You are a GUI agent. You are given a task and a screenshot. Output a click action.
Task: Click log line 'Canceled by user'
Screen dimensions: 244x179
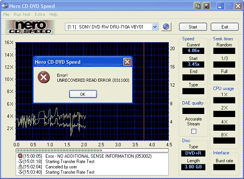point(61,167)
